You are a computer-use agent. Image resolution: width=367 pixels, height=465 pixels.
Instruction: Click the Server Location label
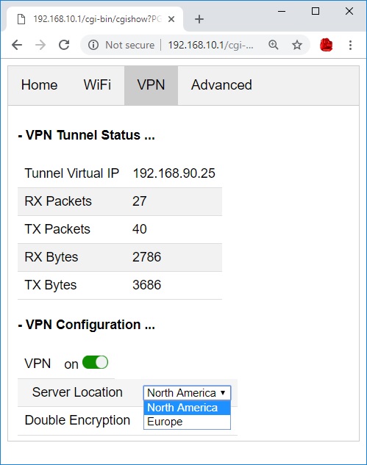77,392
